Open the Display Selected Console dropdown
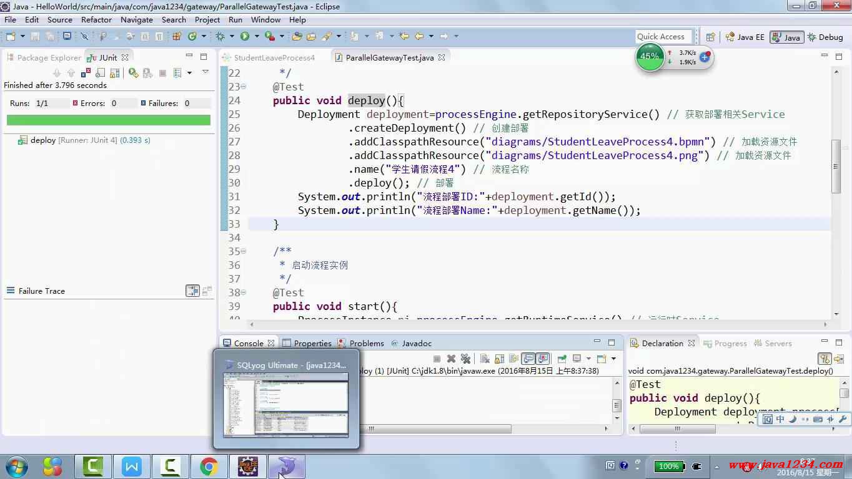Screen dimensions: 852x479 588,359
